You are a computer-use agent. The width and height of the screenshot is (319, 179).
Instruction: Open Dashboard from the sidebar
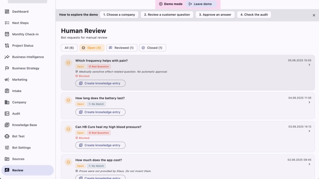point(27,11)
